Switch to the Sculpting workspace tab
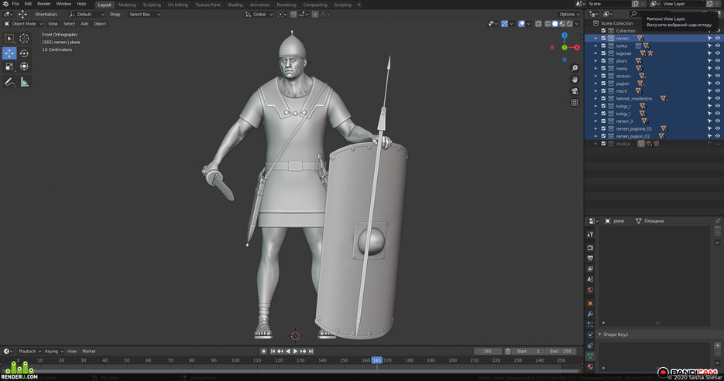This screenshot has width=724, height=381. click(x=152, y=5)
